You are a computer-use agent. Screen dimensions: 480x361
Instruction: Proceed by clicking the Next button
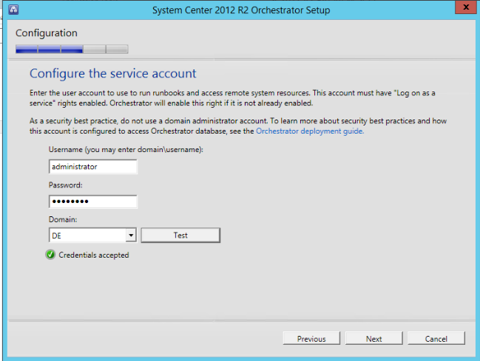tap(373, 339)
